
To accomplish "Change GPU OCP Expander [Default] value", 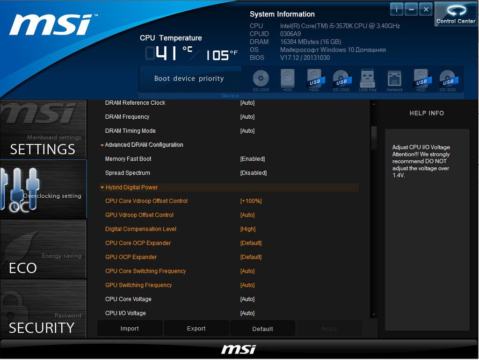I will (x=251, y=258).
